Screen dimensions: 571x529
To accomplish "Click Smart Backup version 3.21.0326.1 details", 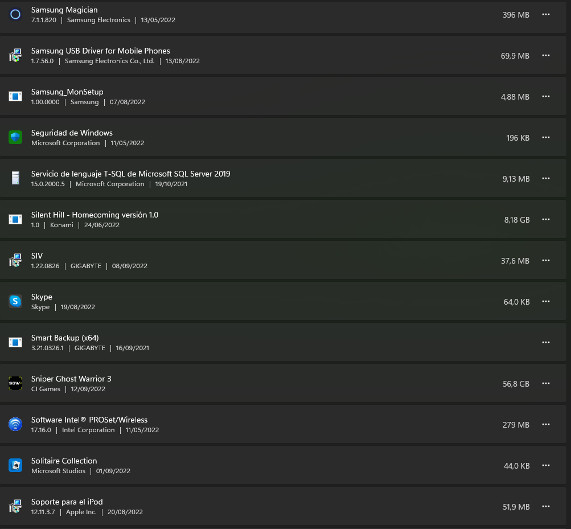I will (x=91, y=348).
